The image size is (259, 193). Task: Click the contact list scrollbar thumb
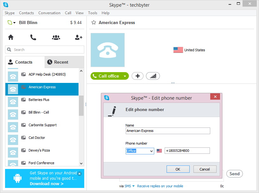tap(81, 106)
